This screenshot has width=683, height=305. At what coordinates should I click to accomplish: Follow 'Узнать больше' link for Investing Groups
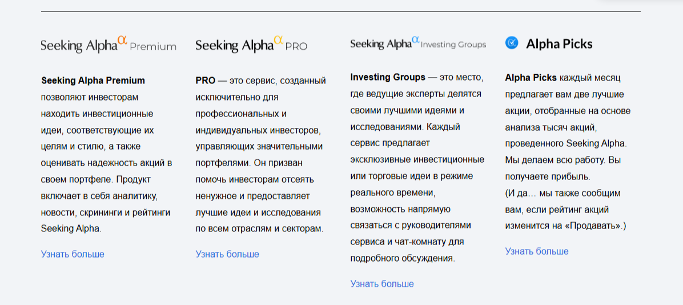tap(382, 284)
